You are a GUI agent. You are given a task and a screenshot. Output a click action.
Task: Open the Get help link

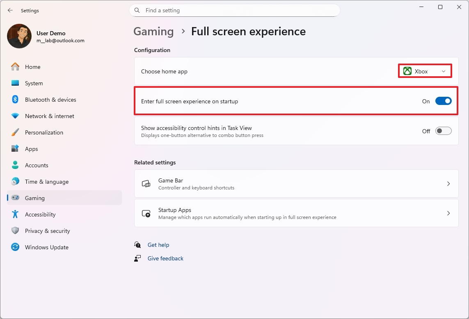(x=158, y=245)
